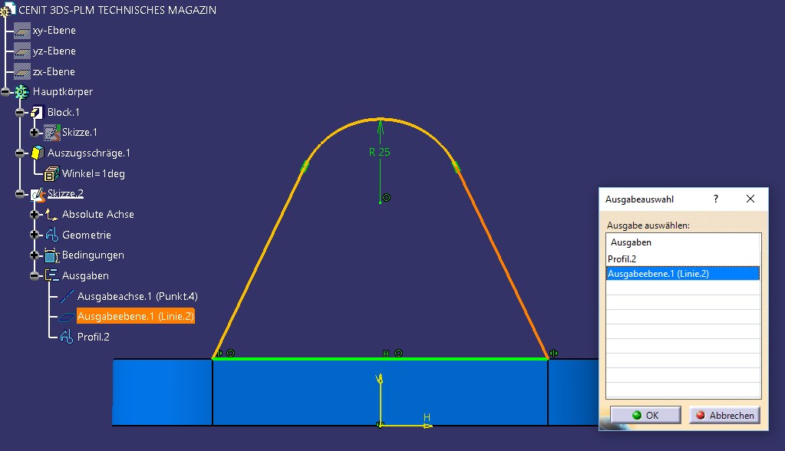
Task: Select Profil.2 in the tree
Action: click(93, 337)
